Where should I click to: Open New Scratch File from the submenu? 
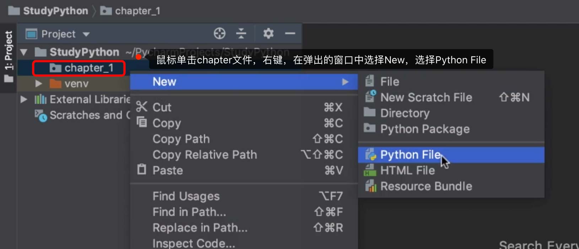pos(426,97)
